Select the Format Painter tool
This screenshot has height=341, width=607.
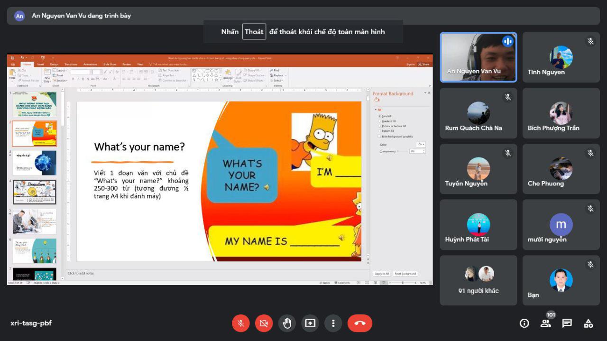click(x=28, y=81)
